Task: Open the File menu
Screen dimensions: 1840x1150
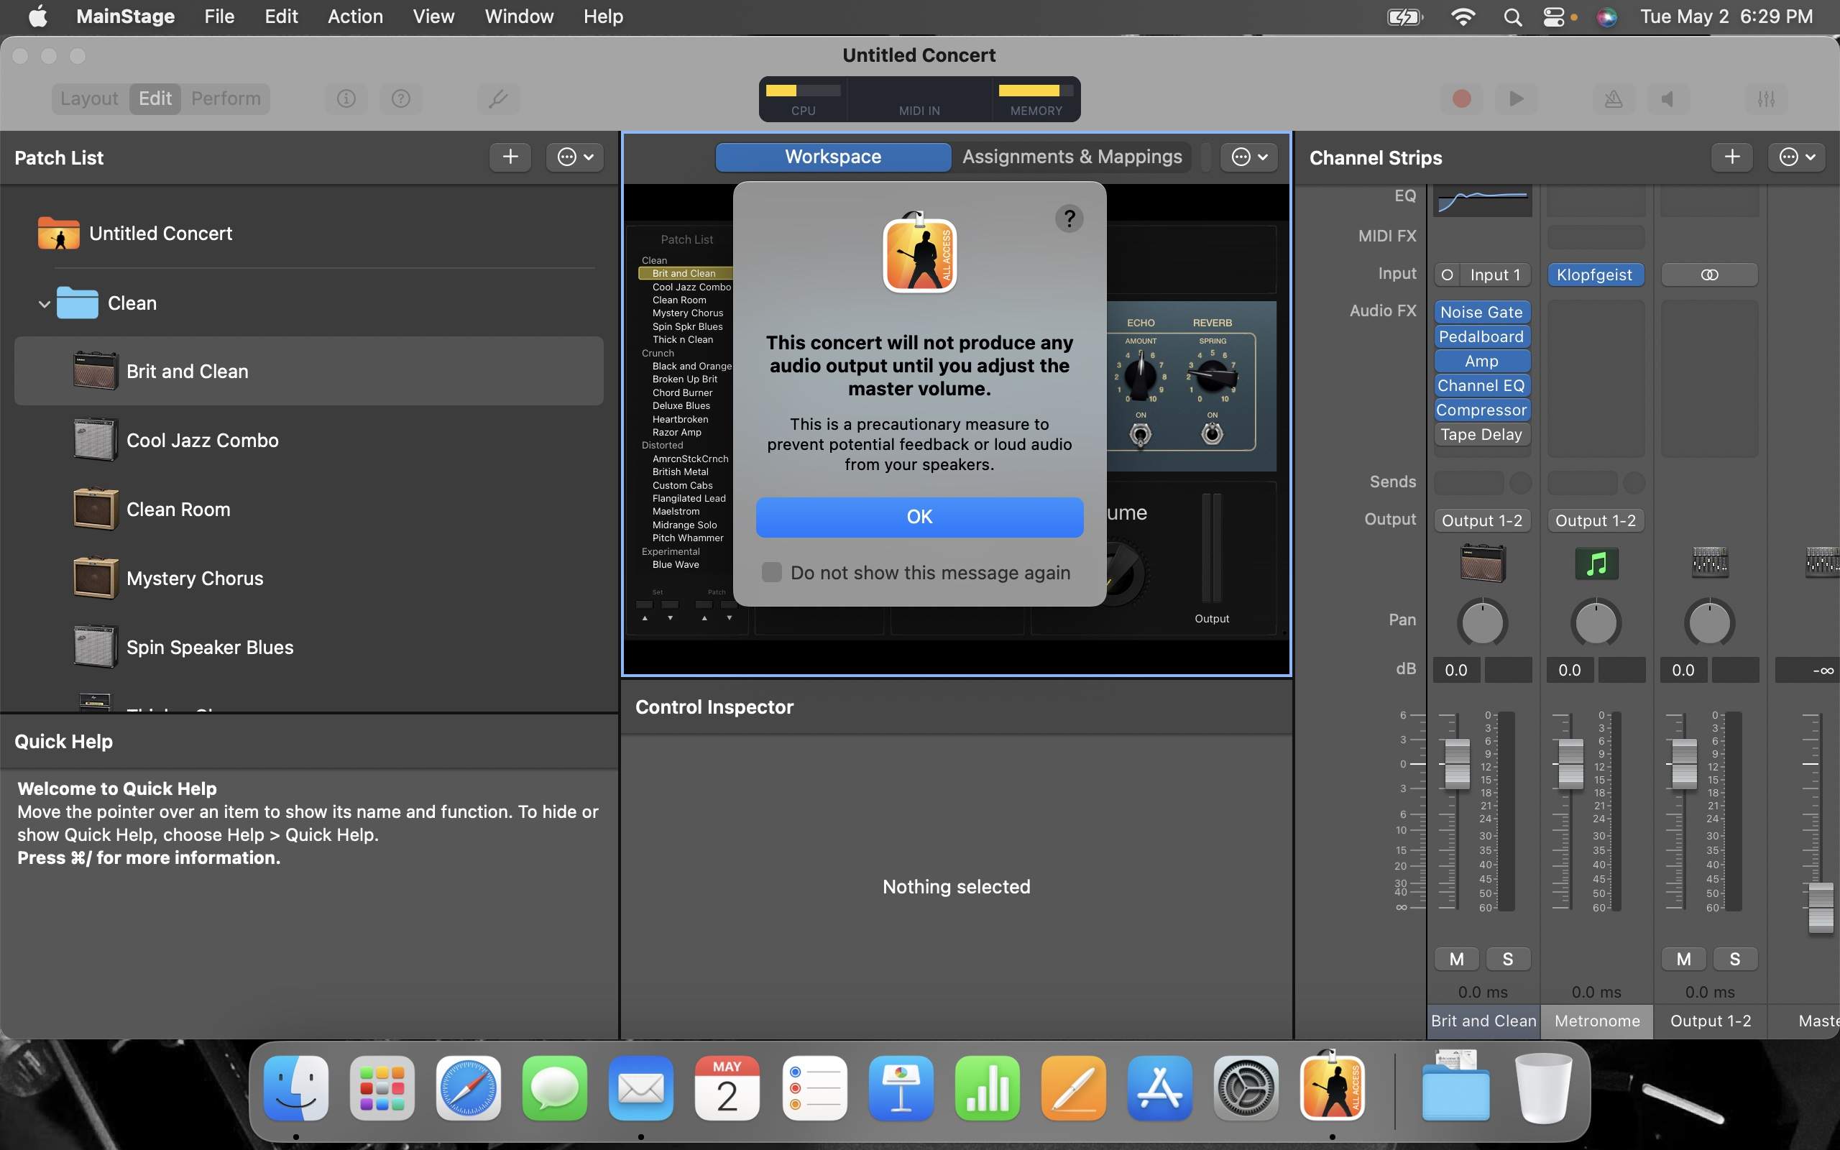Action: click(x=219, y=17)
